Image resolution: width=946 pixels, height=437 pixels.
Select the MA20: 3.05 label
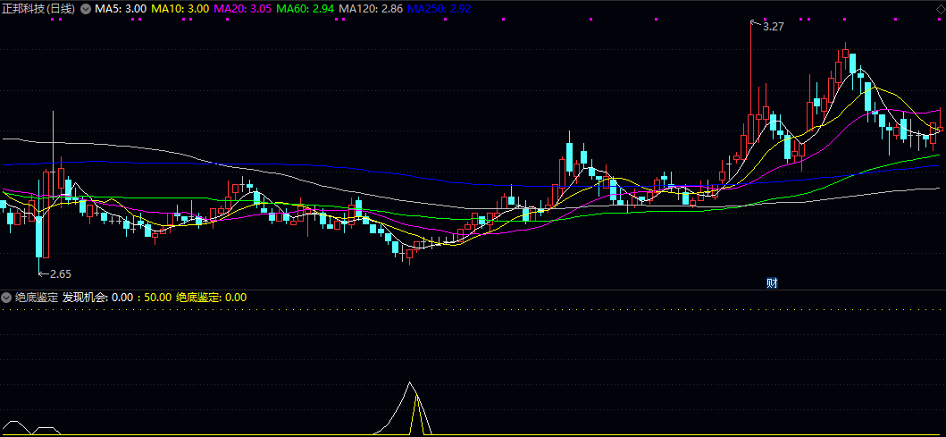click(243, 9)
